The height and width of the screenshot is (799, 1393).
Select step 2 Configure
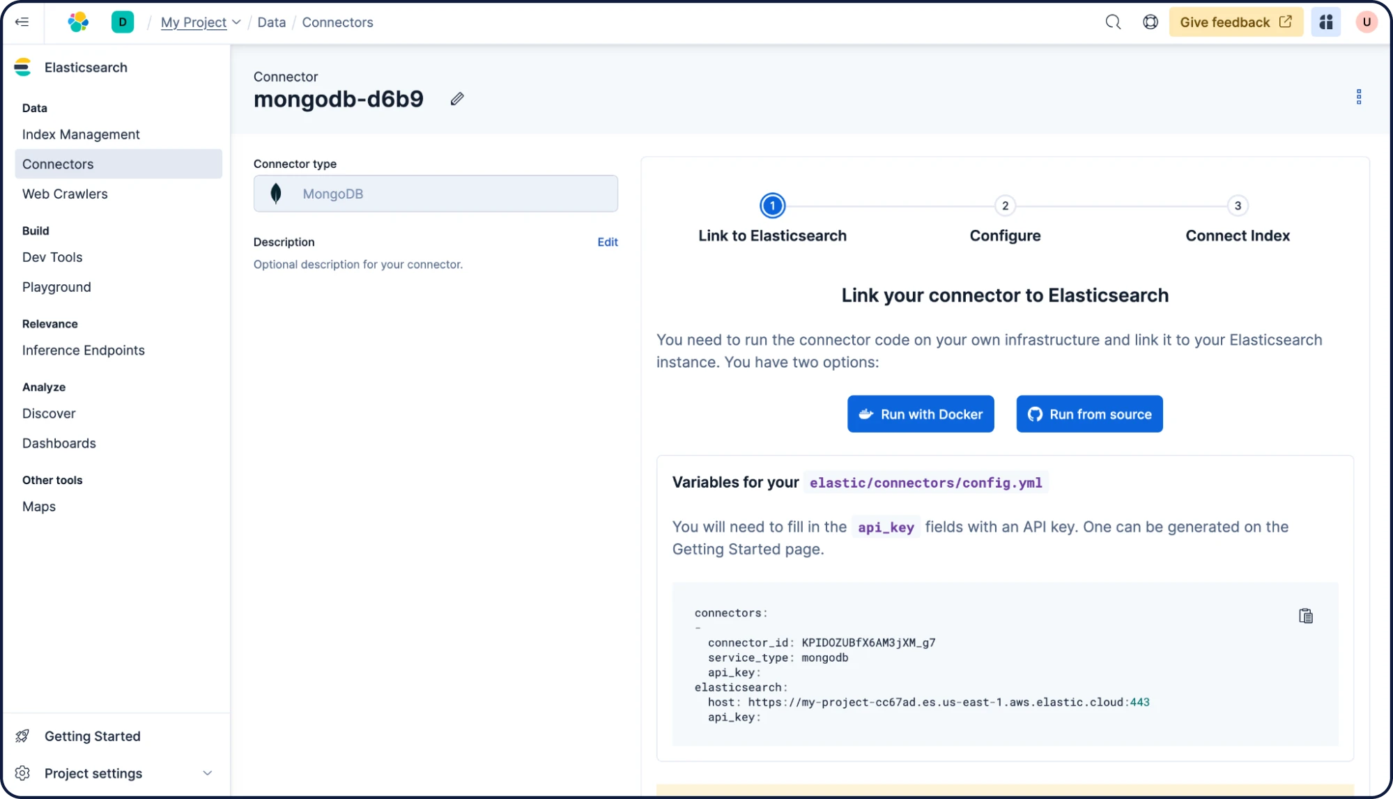(1005, 205)
